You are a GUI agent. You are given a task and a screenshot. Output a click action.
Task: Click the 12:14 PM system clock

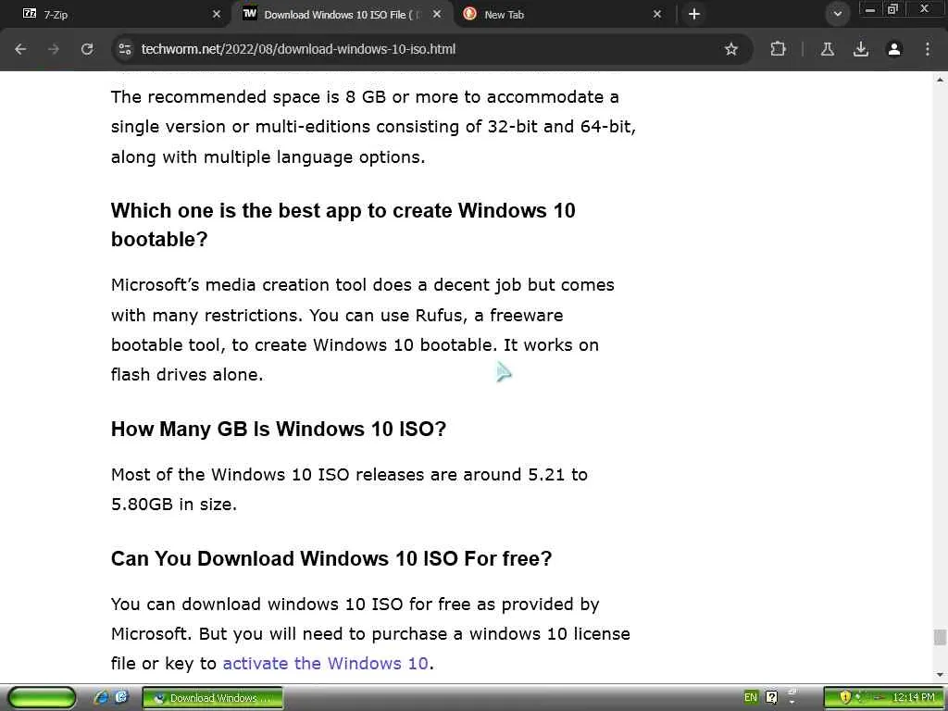[x=914, y=697]
